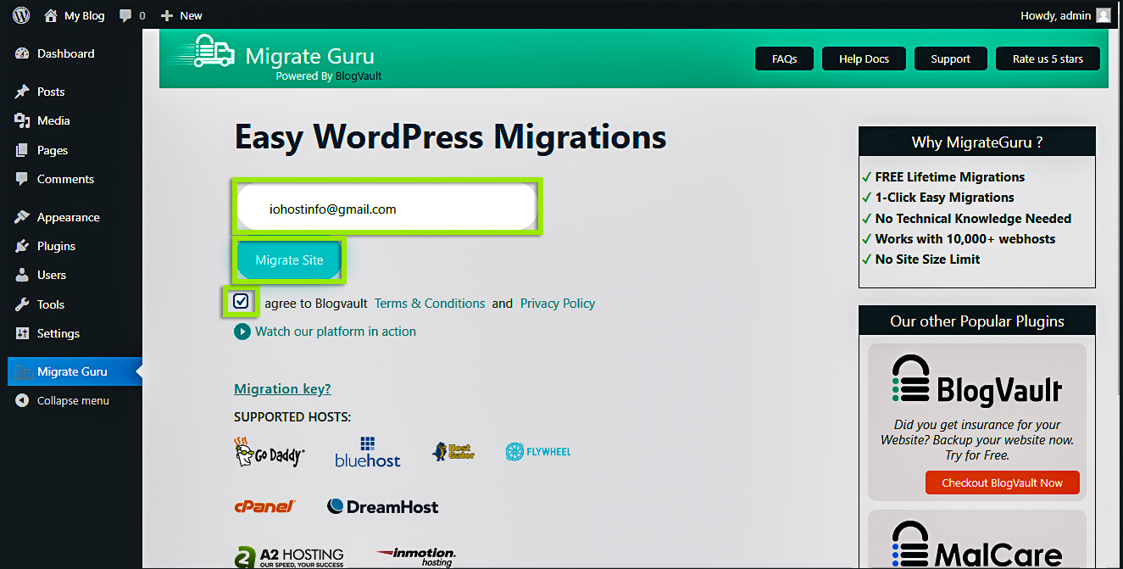This screenshot has height=569, width=1123.
Task: Click the Migrate Site button
Action: pyautogui.click(x=288, y=260)
